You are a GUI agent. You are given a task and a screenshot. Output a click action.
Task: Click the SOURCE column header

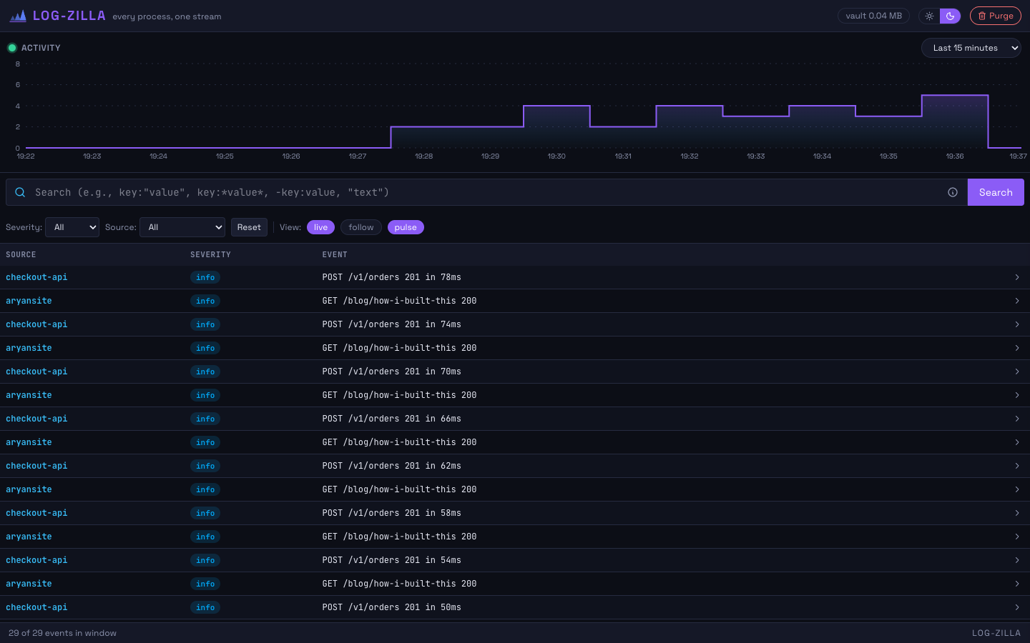pyautogui.click(x=21, y=254)
